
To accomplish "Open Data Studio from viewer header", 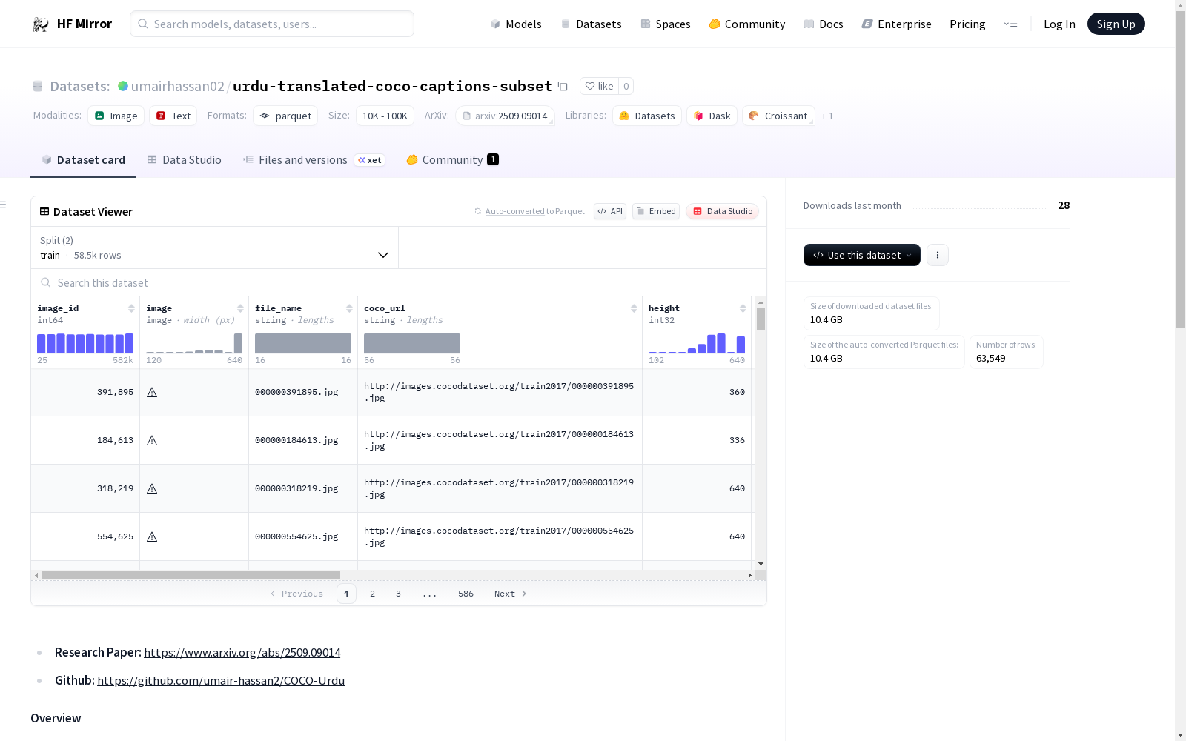I will pos(722,211).
